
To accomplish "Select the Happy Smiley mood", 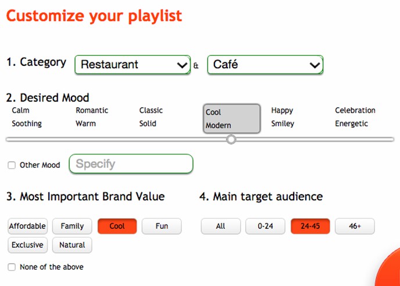I will pos(283,117).
